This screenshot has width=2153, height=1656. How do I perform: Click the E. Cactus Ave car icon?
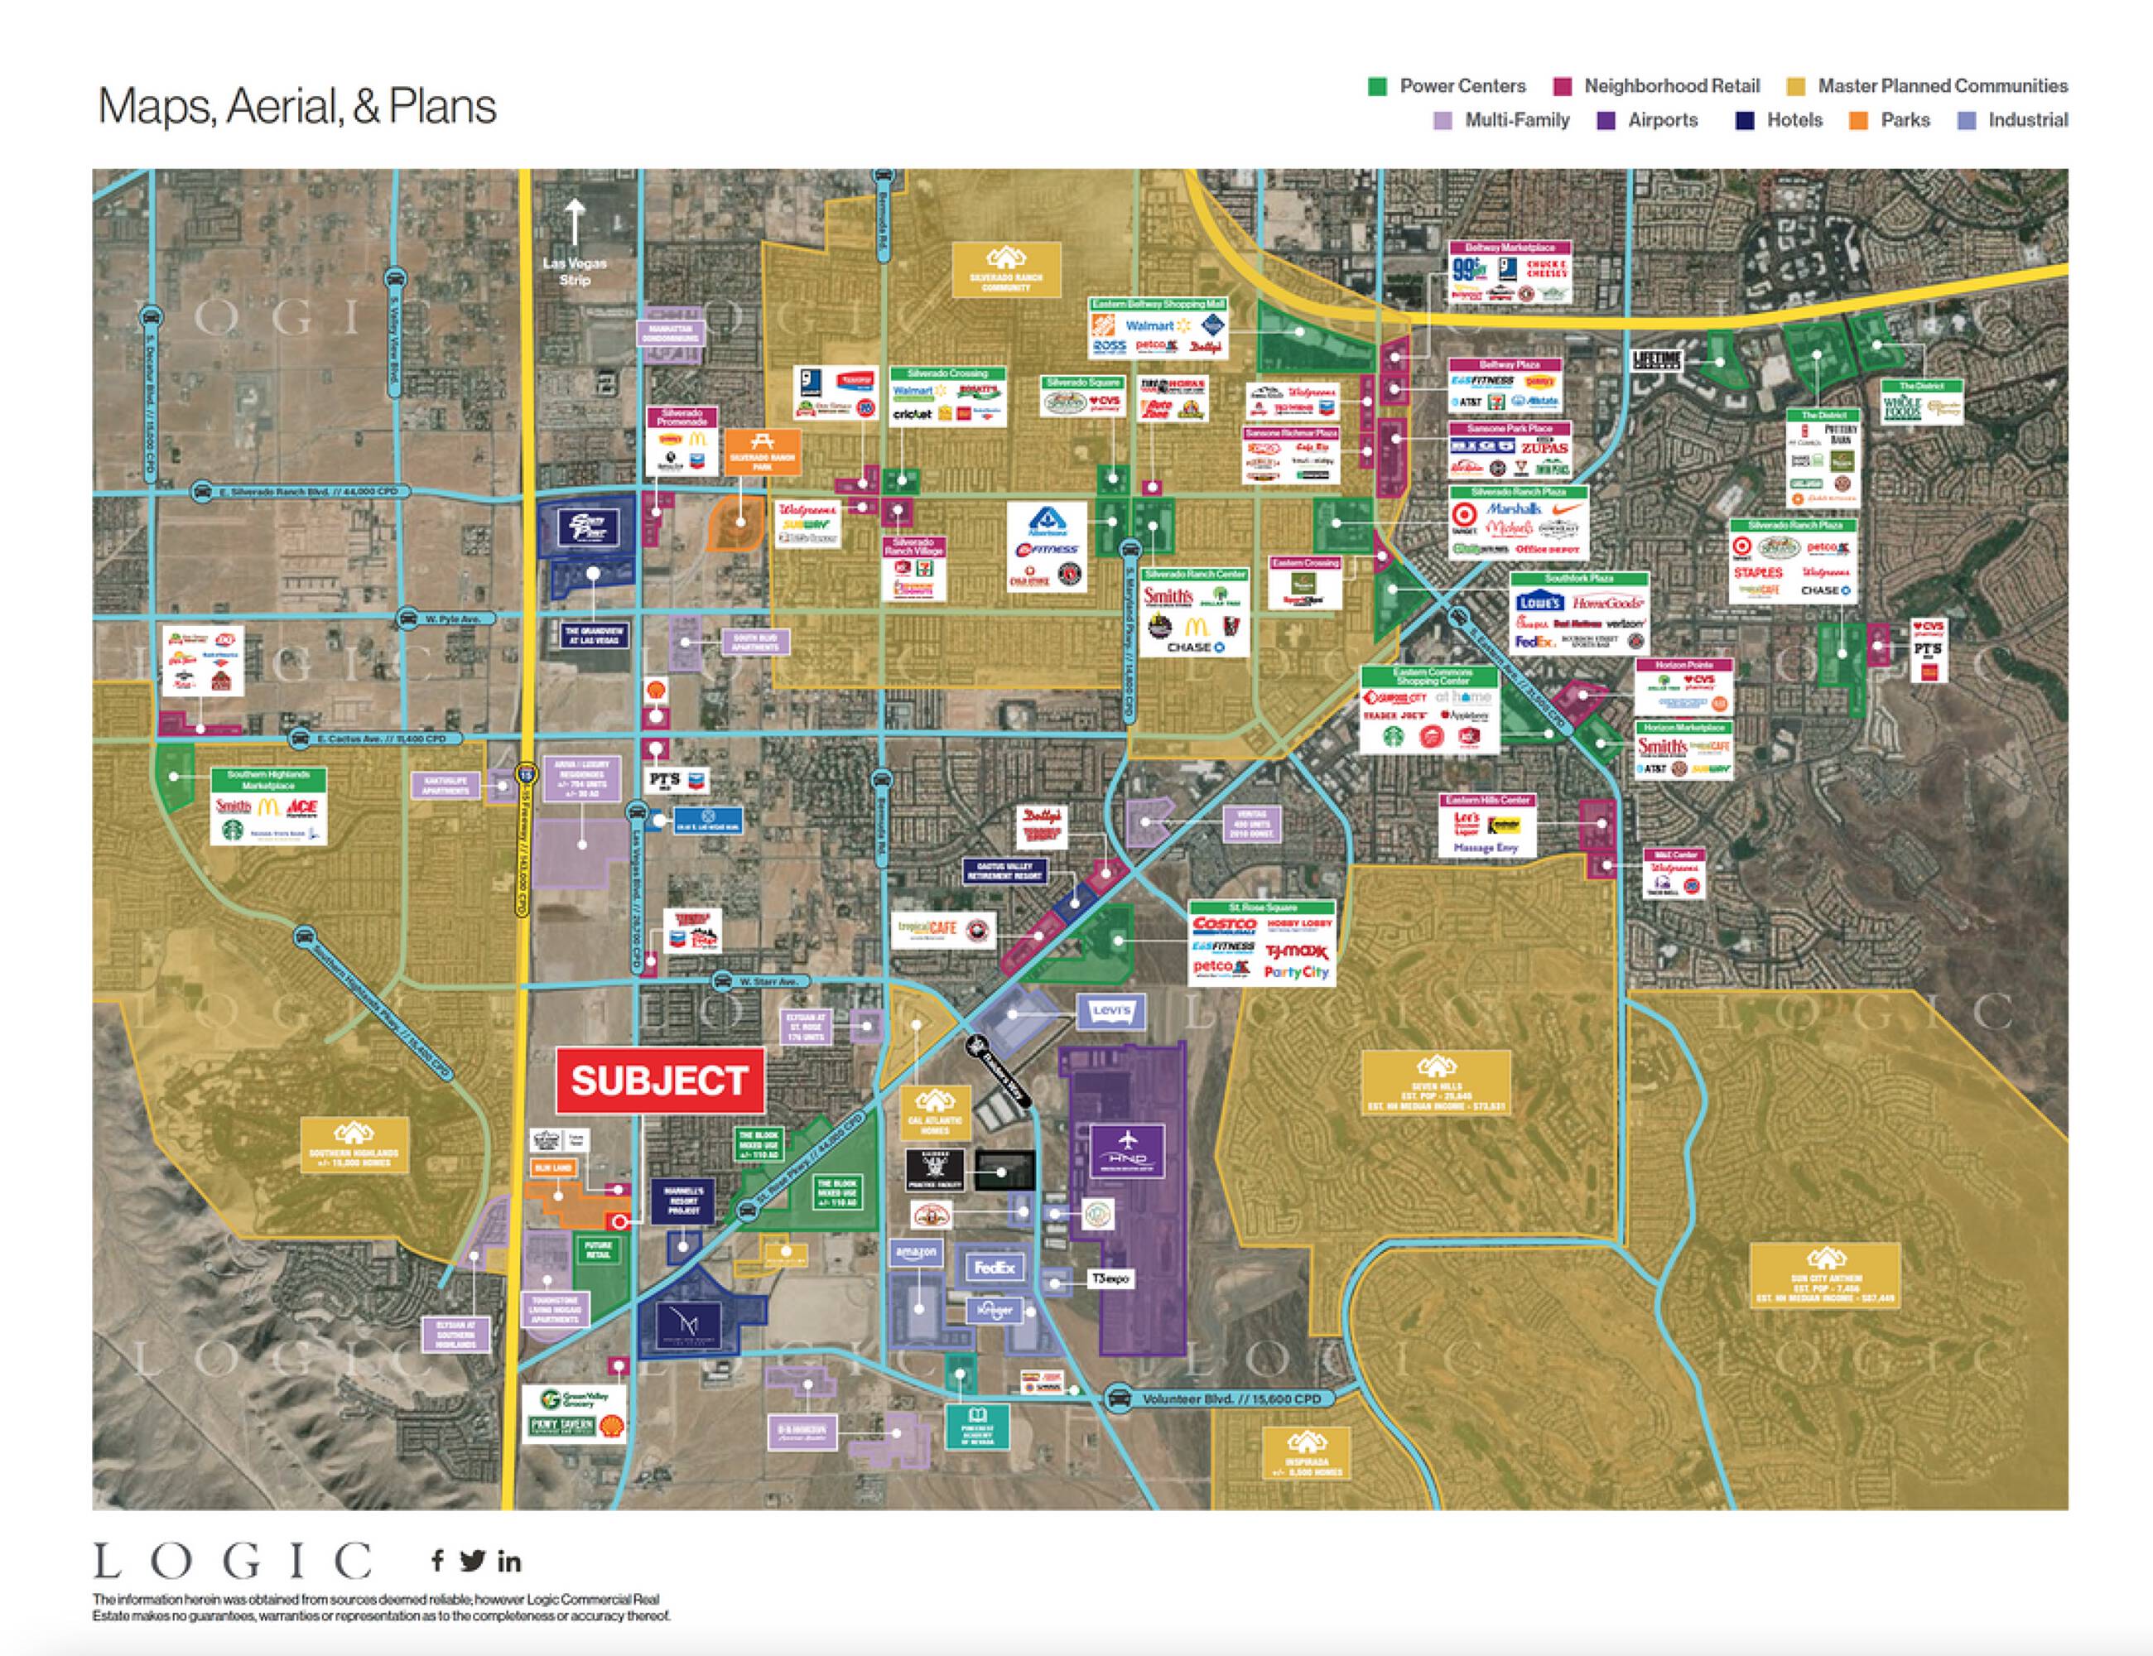click(x=300, y=739)
